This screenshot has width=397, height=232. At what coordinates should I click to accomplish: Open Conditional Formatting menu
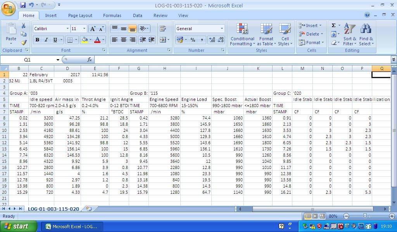tap(242, 35)
